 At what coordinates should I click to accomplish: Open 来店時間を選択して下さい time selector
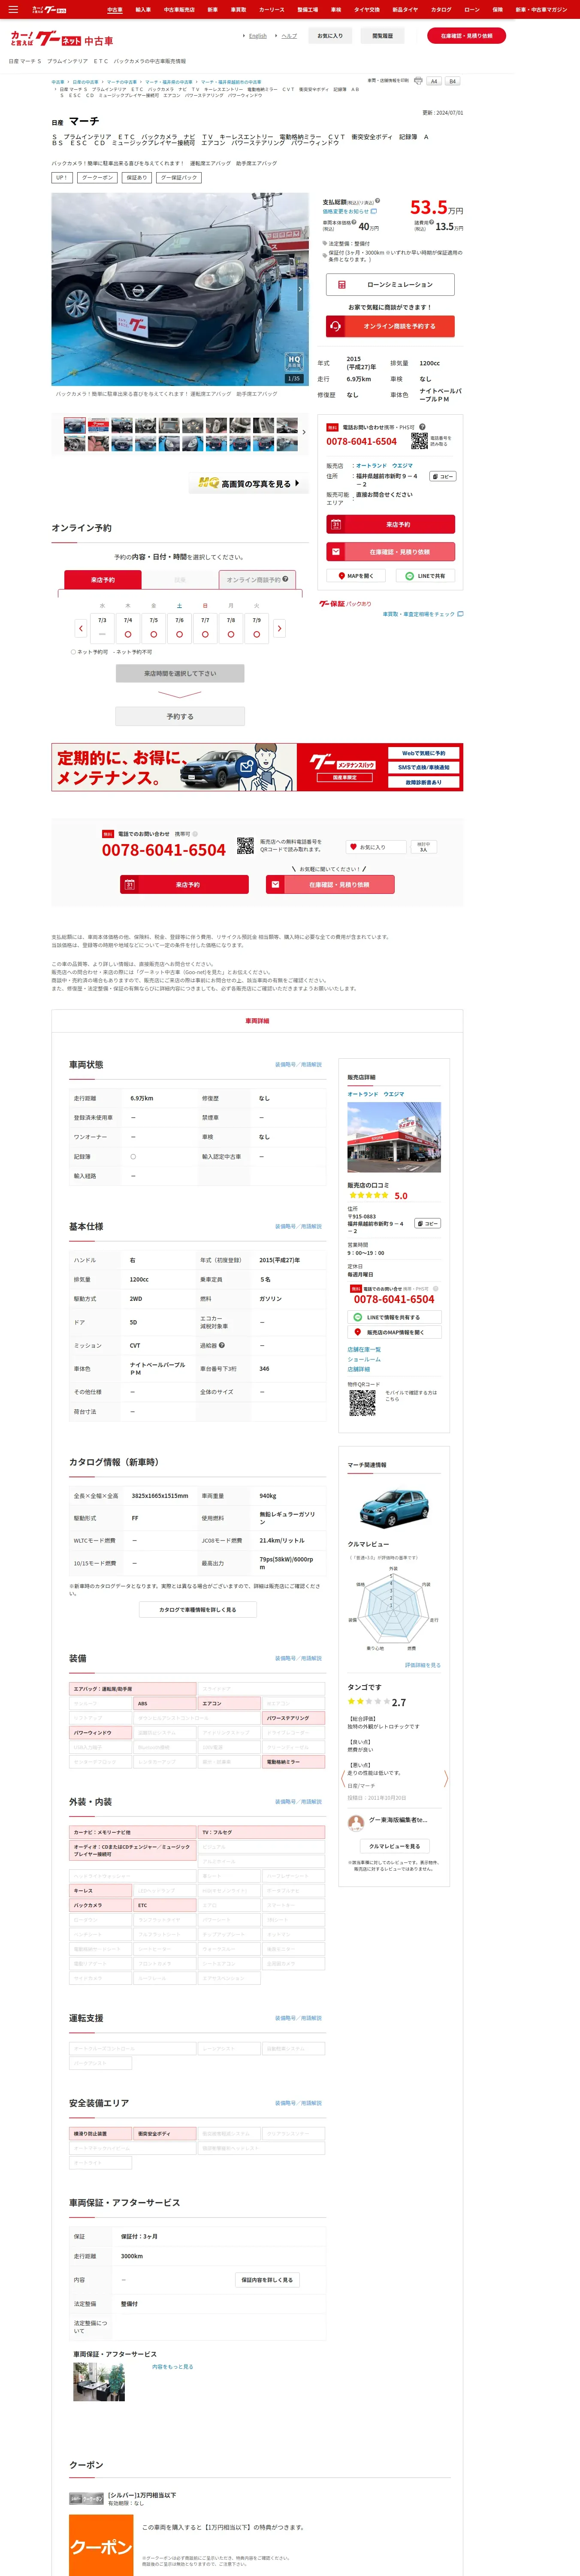pos(180,673)
